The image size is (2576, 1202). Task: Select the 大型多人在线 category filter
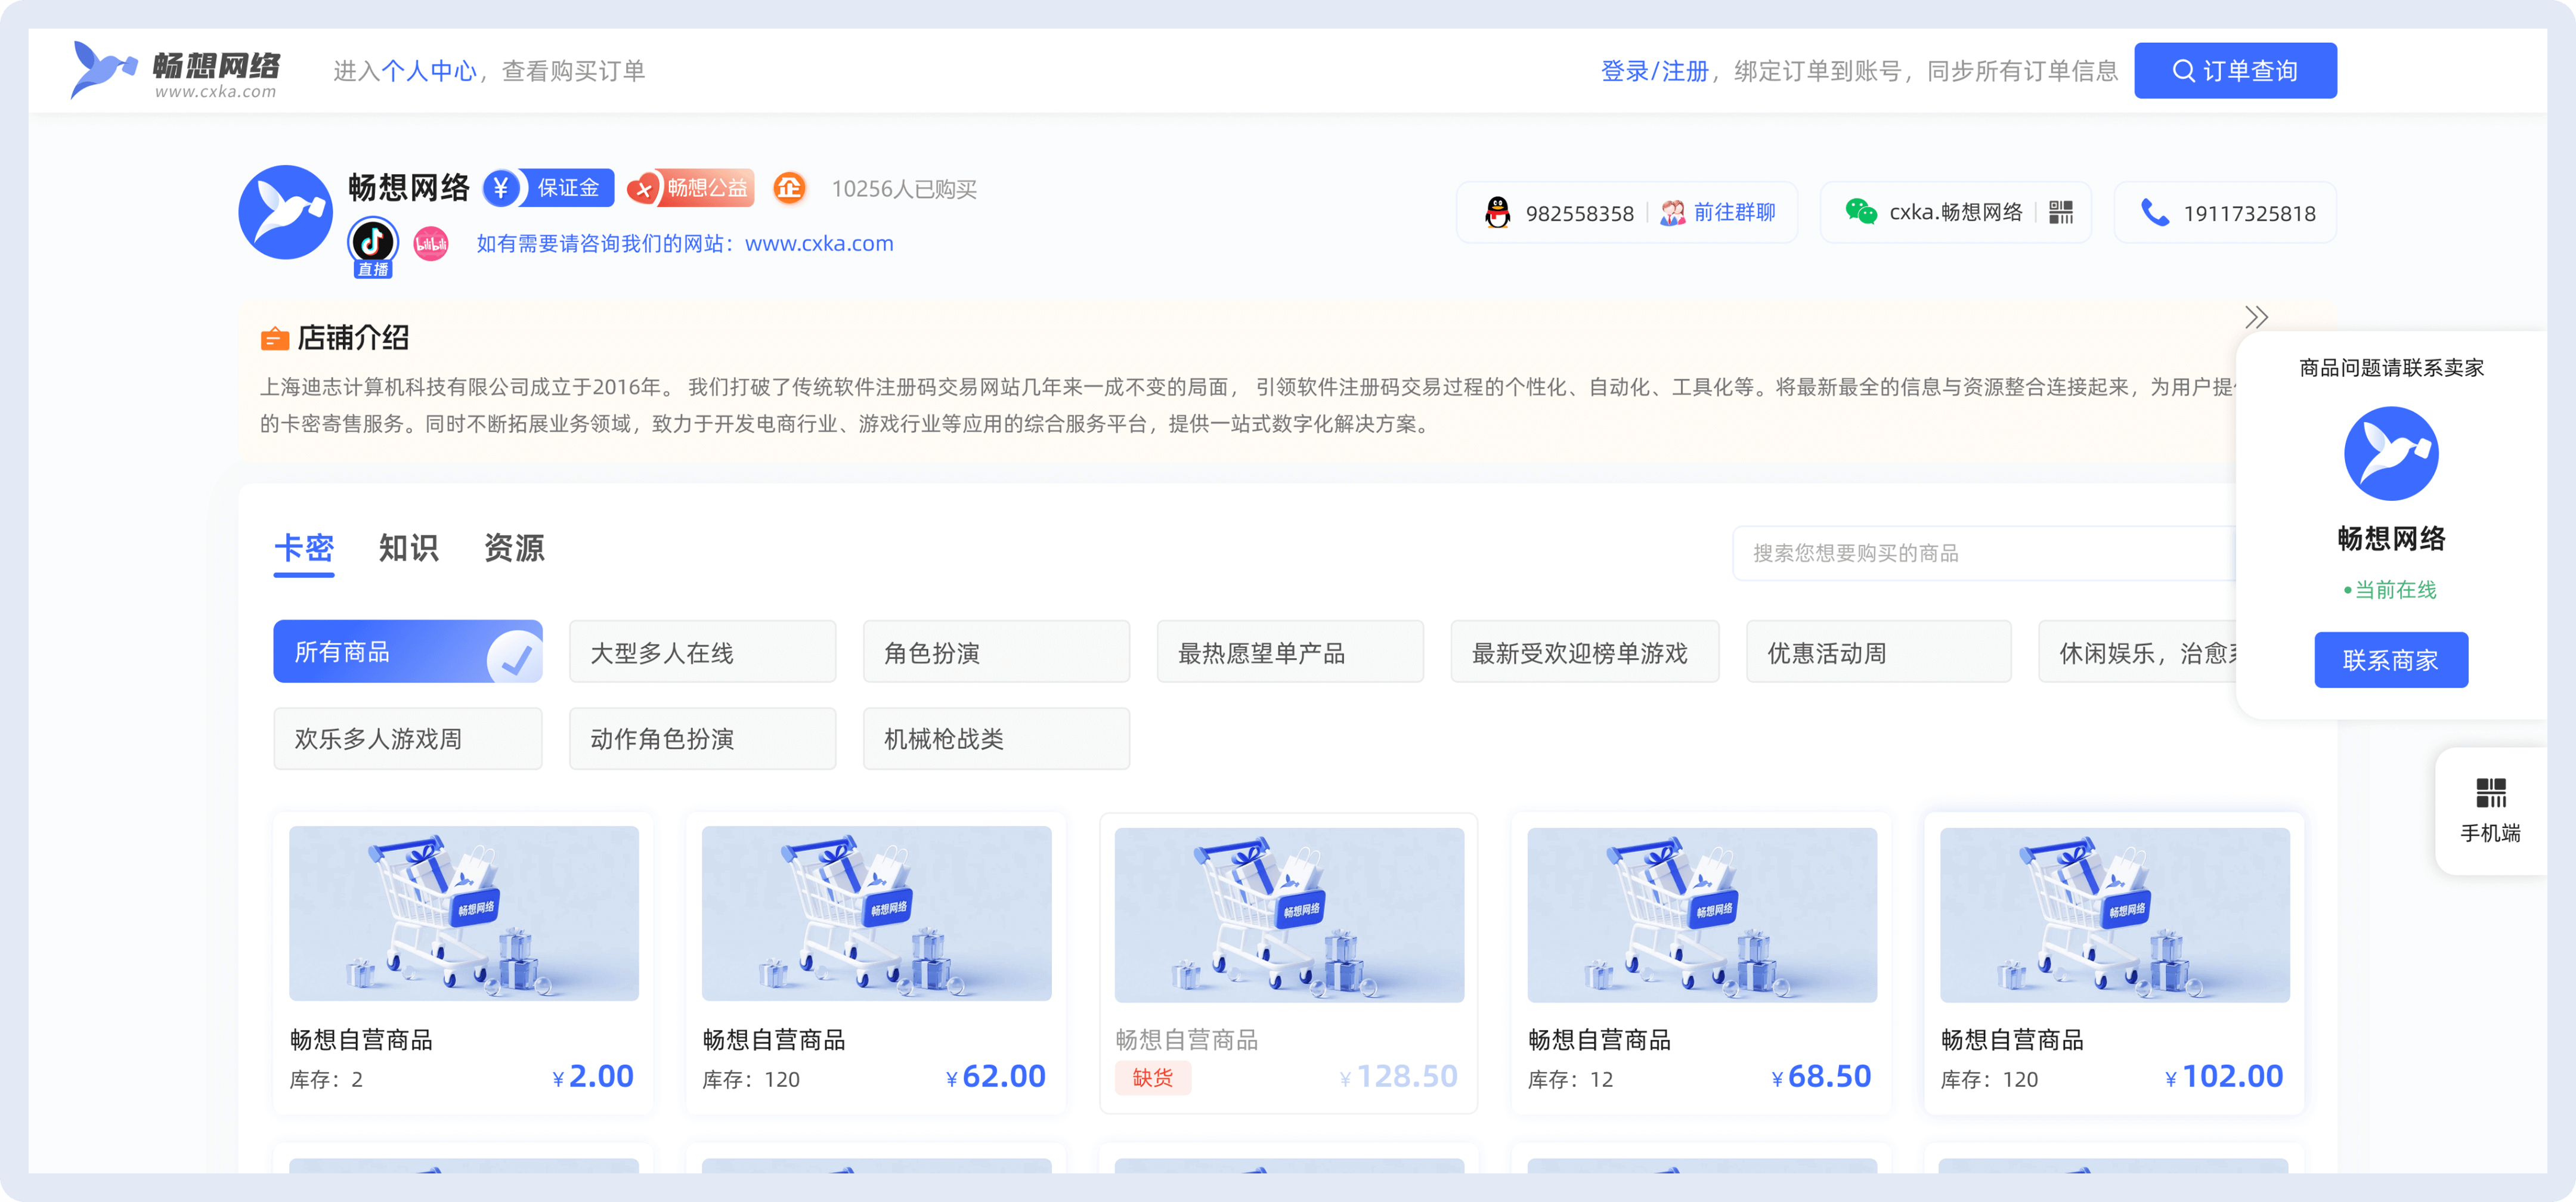pos(702,652)
